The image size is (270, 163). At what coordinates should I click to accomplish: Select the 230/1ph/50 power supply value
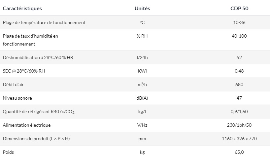[x=239, y=125]
